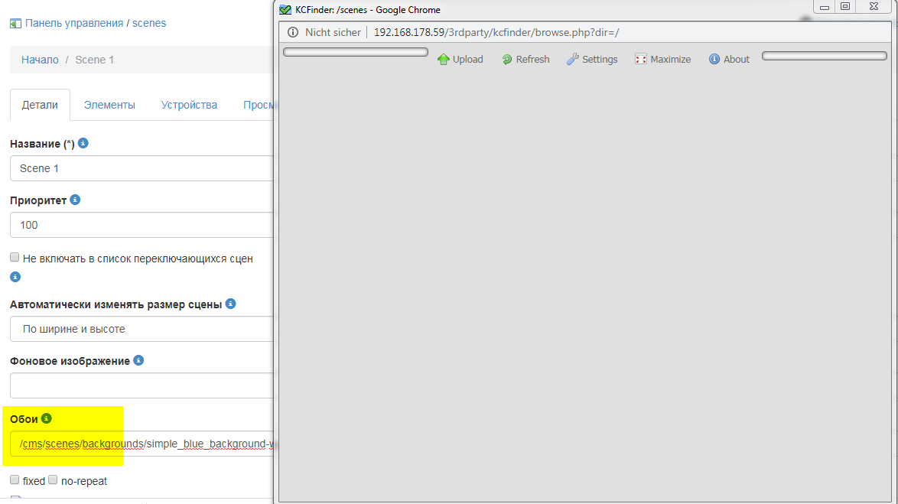This screenshot has height=504, width=898.
Task: Switch to the Устройства tab
Action: coord(189,105)
